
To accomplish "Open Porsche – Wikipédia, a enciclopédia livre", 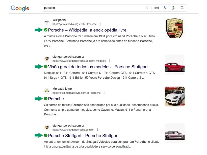I will [x=87, y=30].
